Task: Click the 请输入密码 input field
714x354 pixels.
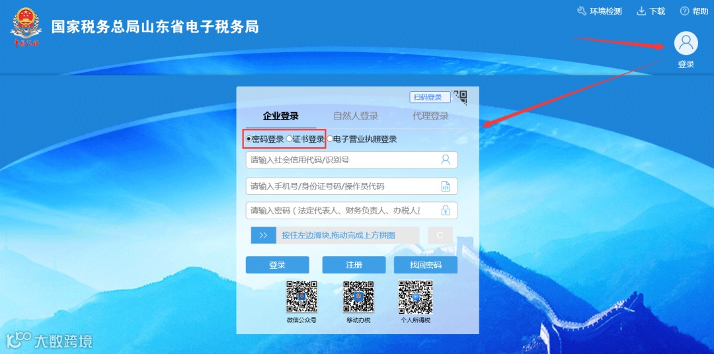Action: [x=352, y=211]
